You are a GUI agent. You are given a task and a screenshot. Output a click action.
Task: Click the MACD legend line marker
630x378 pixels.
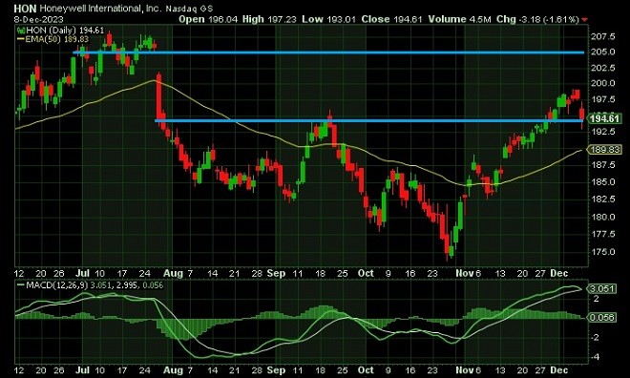[20, 285]
